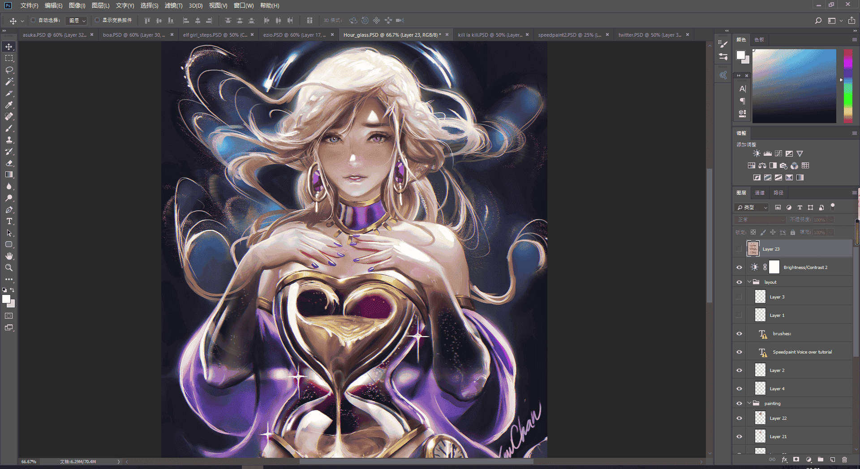Image resolution: width=860 pixels, height=469 pixels.
Task: Select the Eraser tool
Action: tap(9, 163)
